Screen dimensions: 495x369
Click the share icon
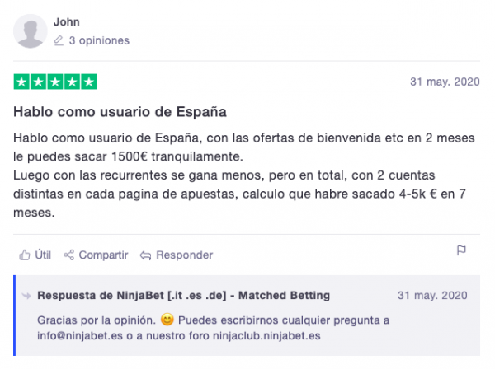click(x=68, y=255)
